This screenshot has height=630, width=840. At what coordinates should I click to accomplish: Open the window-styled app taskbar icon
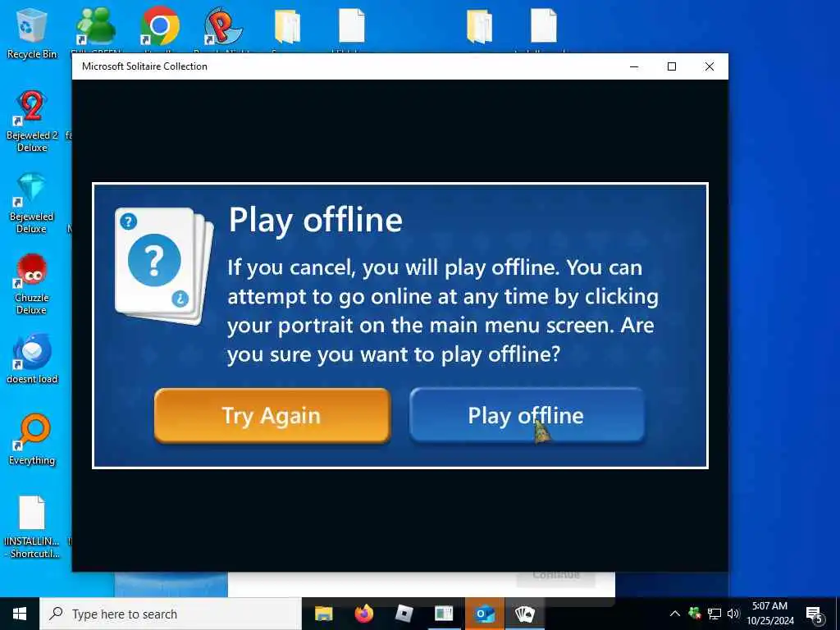tap(444, 614)
